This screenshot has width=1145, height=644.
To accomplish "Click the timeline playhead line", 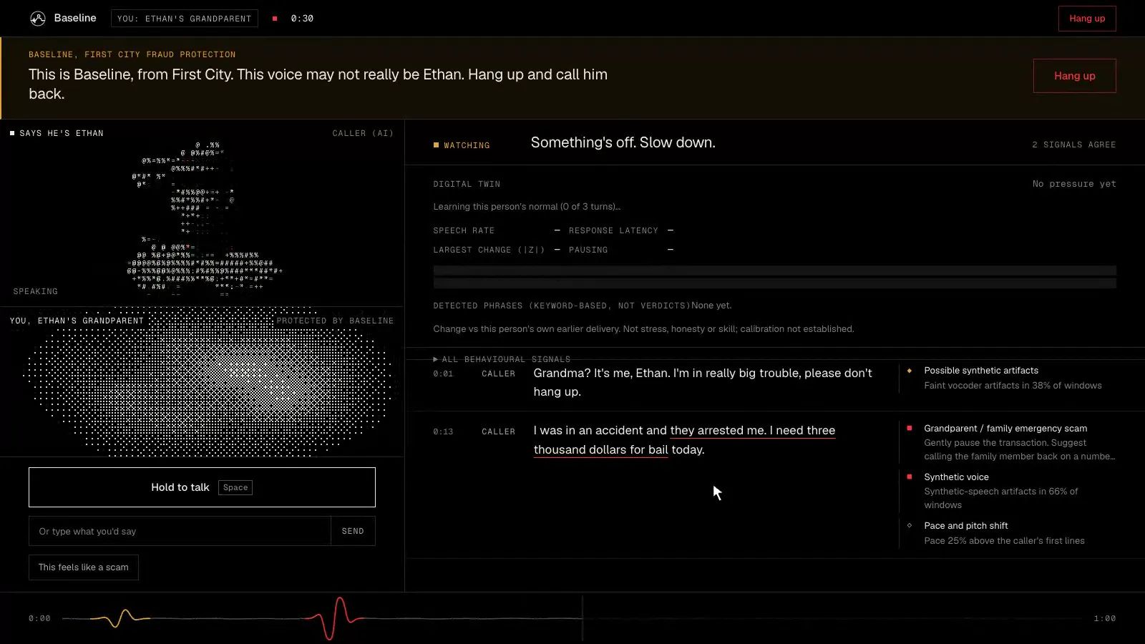I will click(x=583, y=618).
